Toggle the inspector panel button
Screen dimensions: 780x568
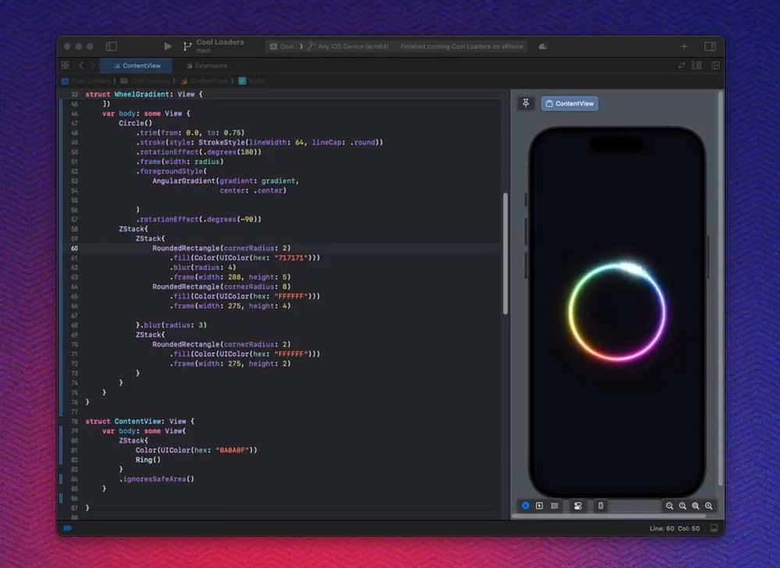(710, 46)
